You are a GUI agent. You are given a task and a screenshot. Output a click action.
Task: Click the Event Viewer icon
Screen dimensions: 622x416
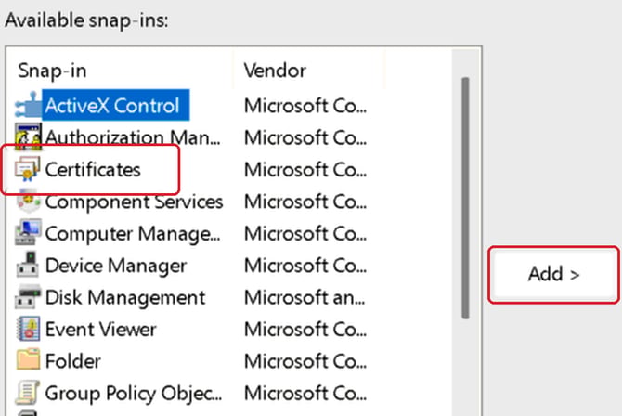tap(28, 329)
